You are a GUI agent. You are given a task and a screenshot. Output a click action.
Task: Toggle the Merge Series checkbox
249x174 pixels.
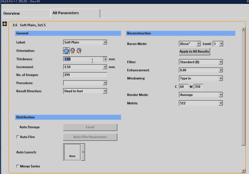[18, 166]
